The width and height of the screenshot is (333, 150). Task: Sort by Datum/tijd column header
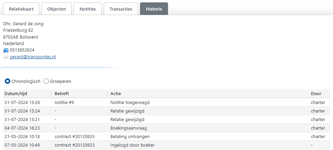(x=16, y=94)
